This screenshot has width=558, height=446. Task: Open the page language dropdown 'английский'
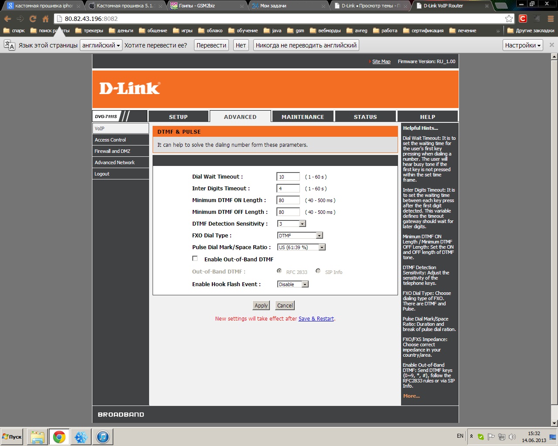pyautogui.click(x=101, y=45)
